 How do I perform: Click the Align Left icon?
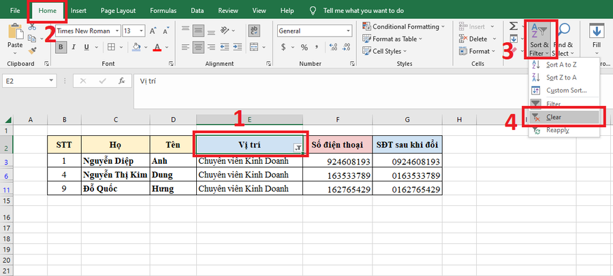(x=186, y=47)
